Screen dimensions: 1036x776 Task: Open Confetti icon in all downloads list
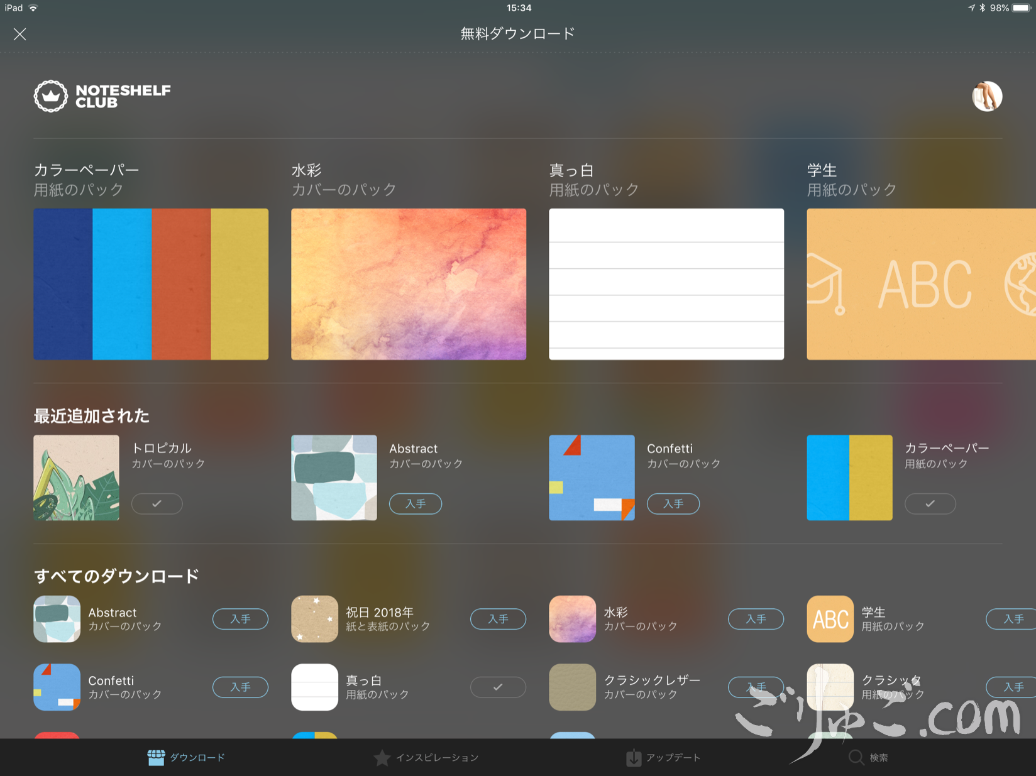pos(57,687)
